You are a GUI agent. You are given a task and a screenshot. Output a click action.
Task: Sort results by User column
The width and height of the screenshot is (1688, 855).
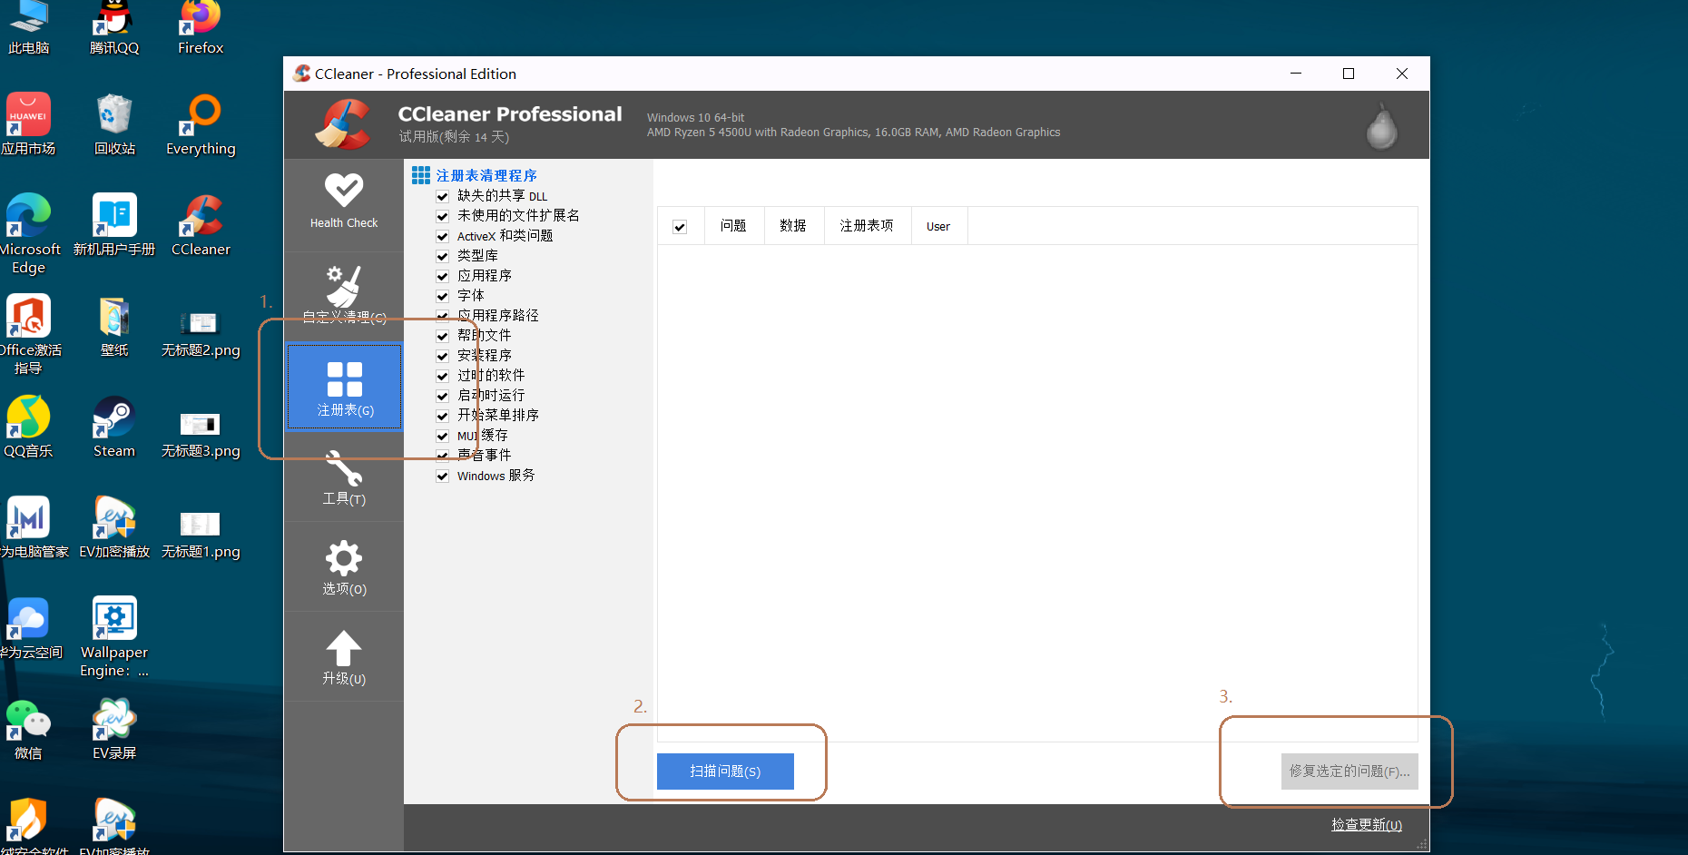tap(938, 226)
